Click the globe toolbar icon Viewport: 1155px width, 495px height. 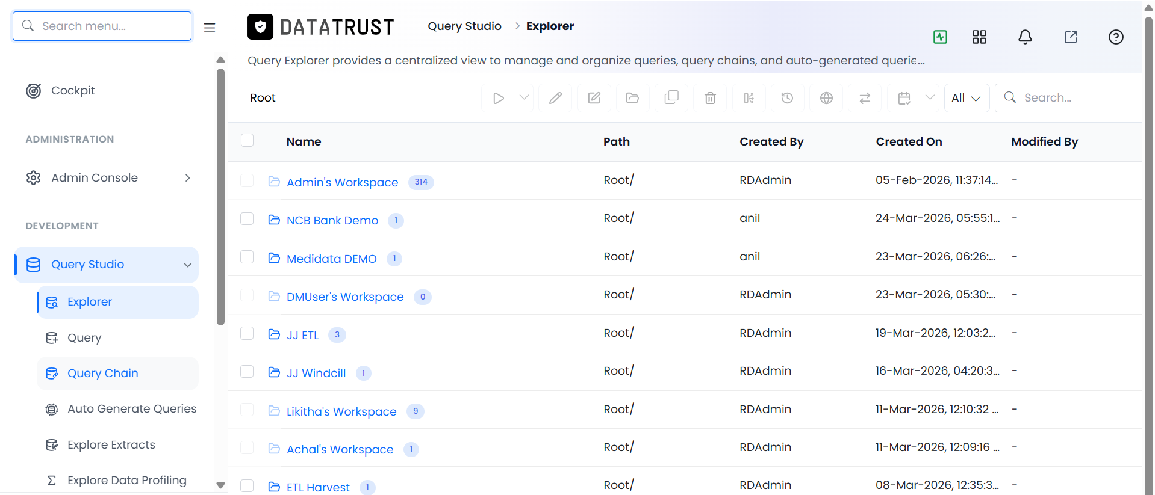tap(826, 98)
